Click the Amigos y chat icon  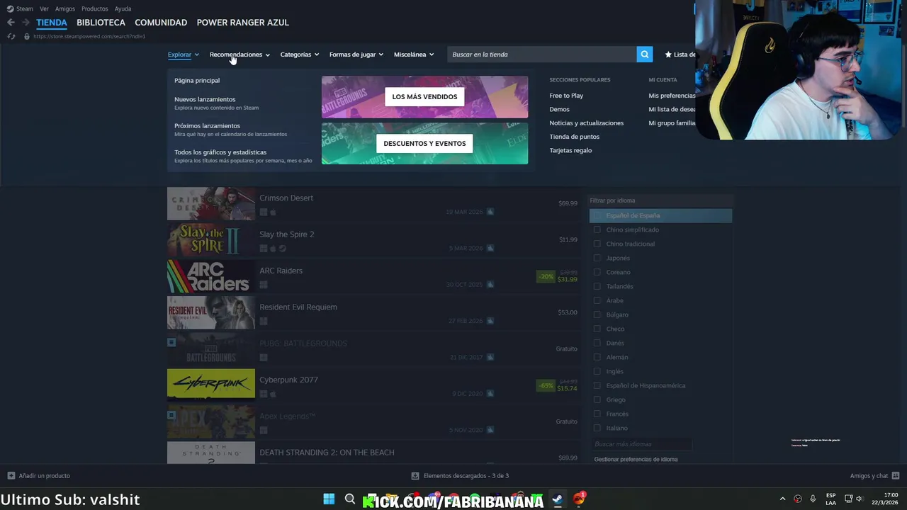(x=896, y=476)
